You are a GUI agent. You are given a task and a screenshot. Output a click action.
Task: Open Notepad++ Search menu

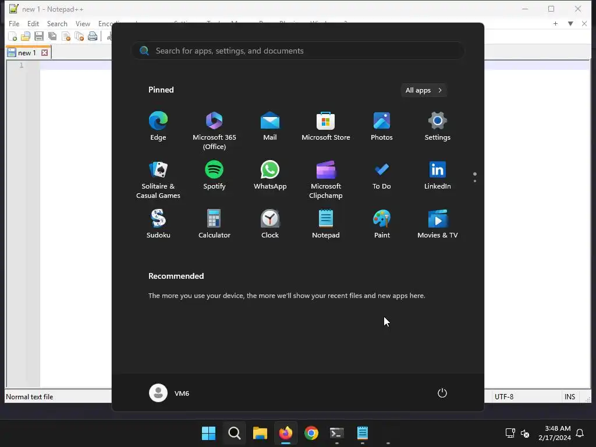point(57,23)
